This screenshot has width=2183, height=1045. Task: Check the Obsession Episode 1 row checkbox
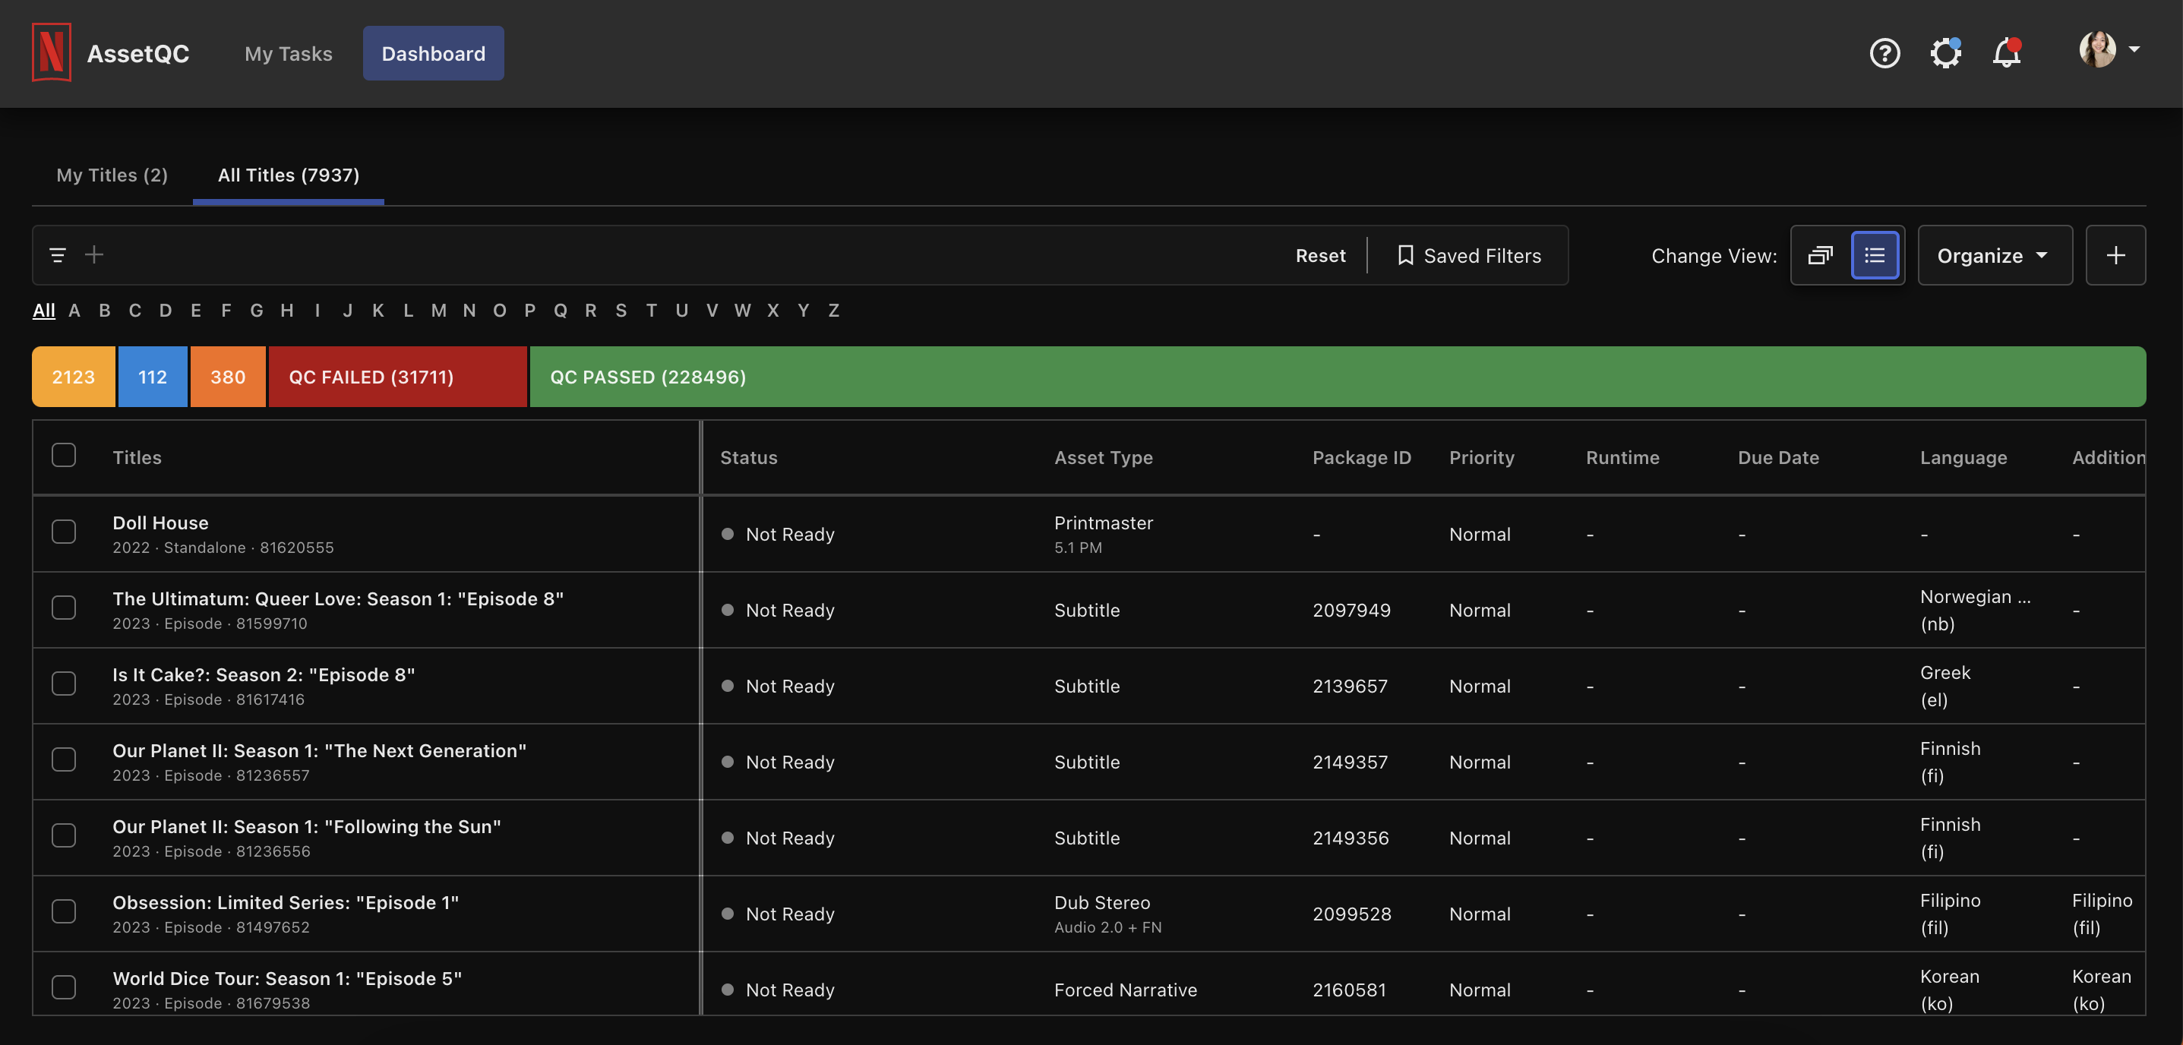(x=64, y=911)
